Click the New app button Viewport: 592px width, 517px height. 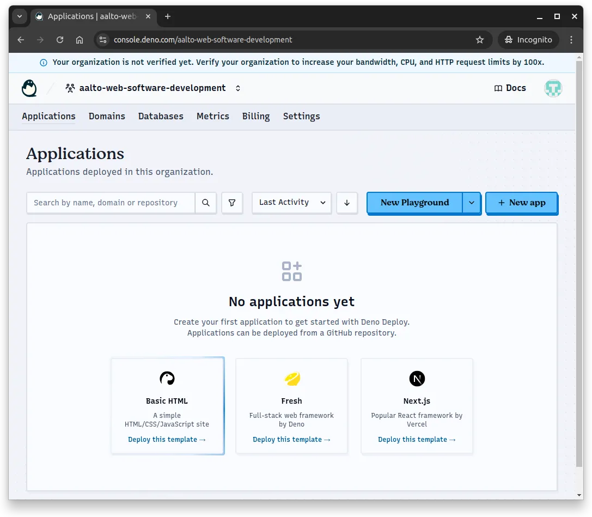521,203
